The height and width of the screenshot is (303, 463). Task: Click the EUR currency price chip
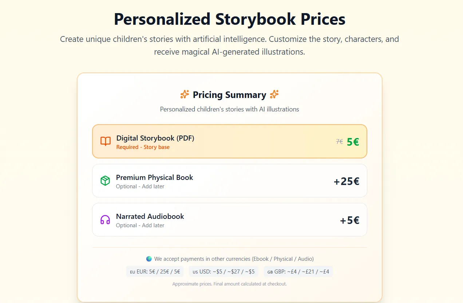tap(155, 272)
